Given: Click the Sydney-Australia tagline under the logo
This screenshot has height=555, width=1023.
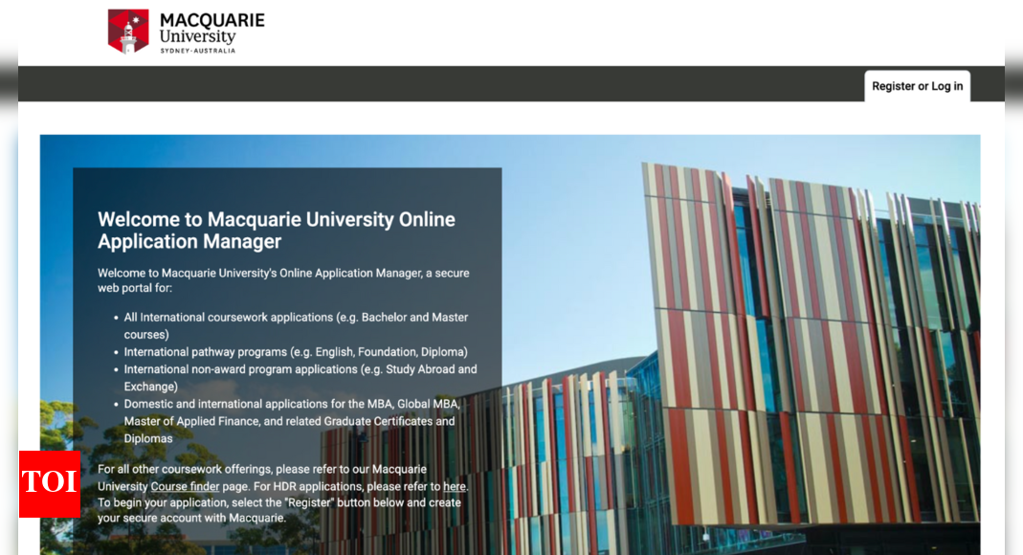Looking at the screenshot, I should click(196, 51).
